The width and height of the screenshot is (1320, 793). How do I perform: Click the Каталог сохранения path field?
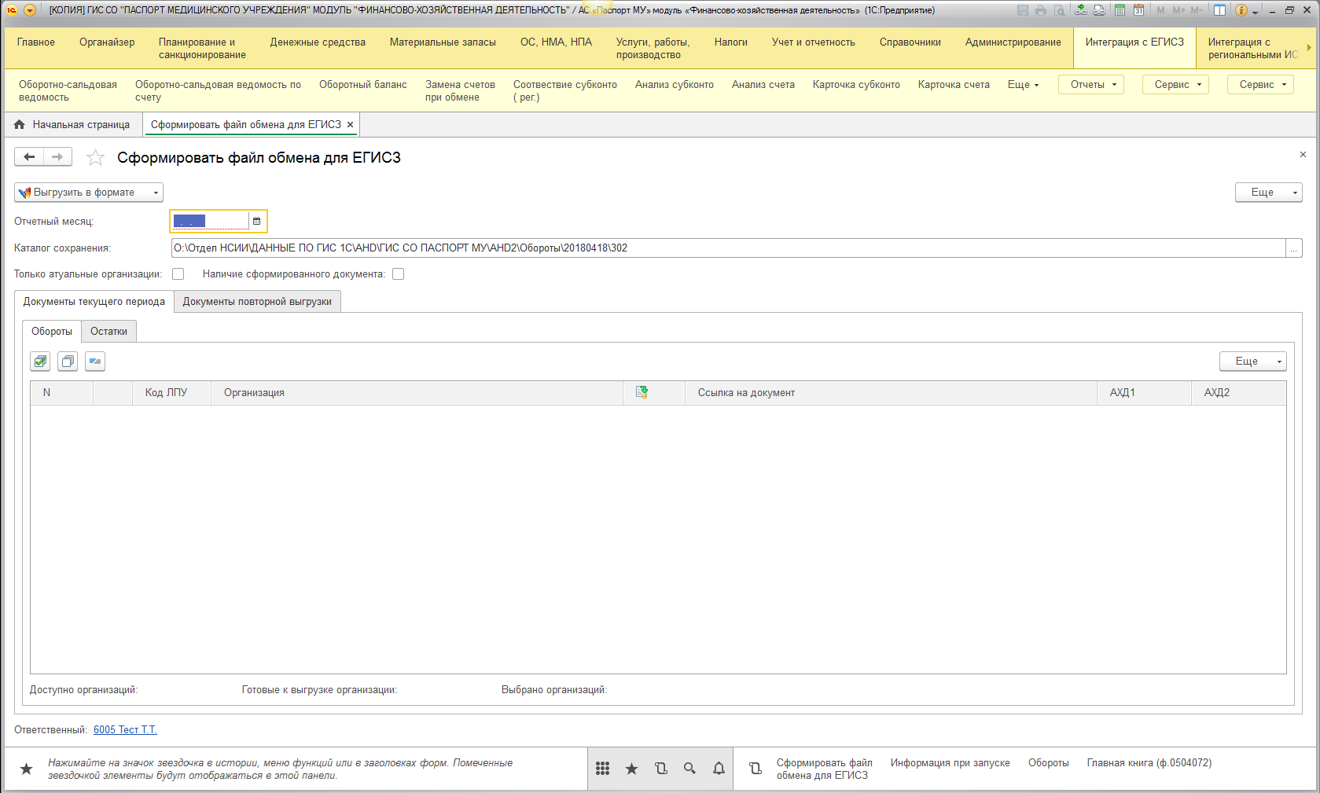pyautogui.click(x=727, y=248)
